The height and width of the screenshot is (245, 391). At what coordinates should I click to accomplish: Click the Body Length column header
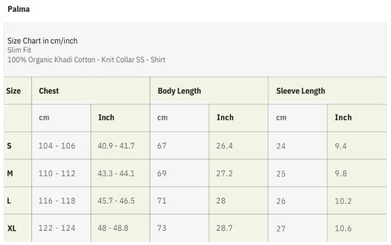[179, 91]
